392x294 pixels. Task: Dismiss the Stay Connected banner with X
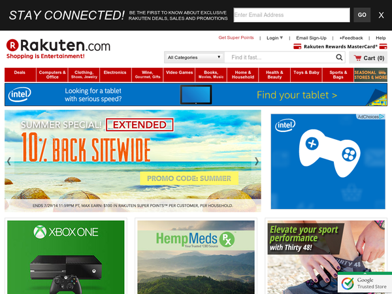pos(381,15)
